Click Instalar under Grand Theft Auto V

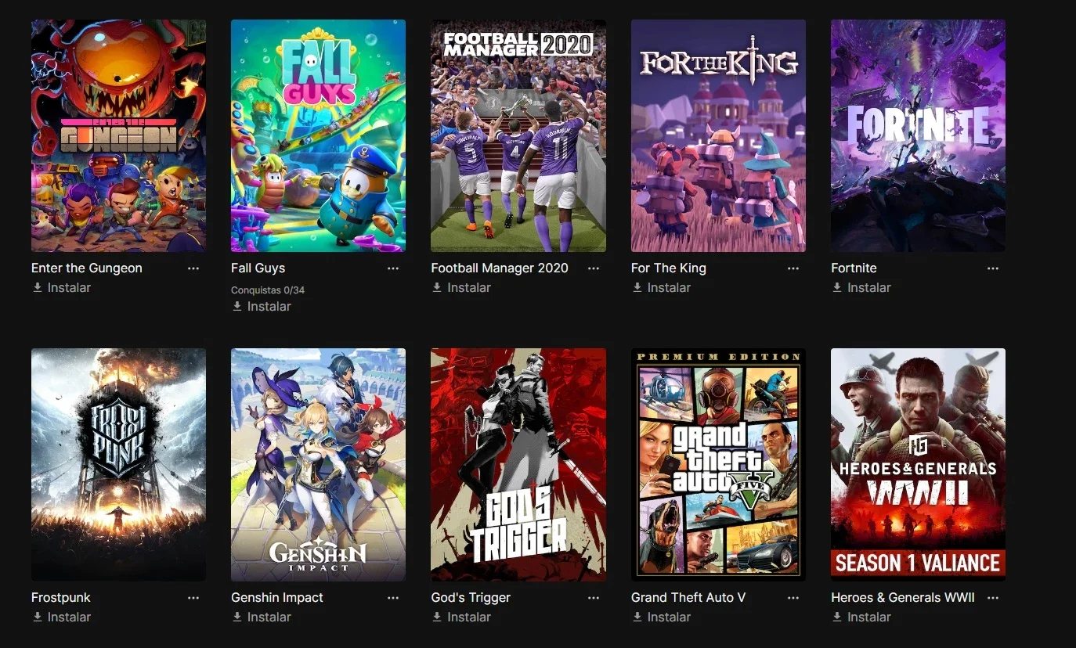pyautogui.click(x=661, y=617)
